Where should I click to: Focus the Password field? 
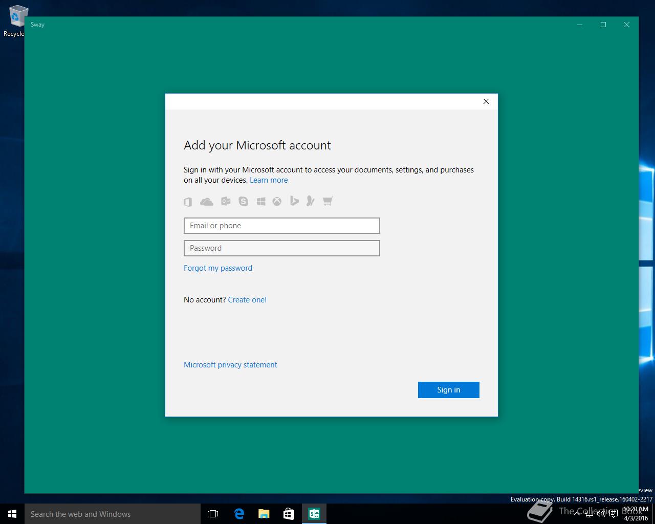tap(282, 248)
